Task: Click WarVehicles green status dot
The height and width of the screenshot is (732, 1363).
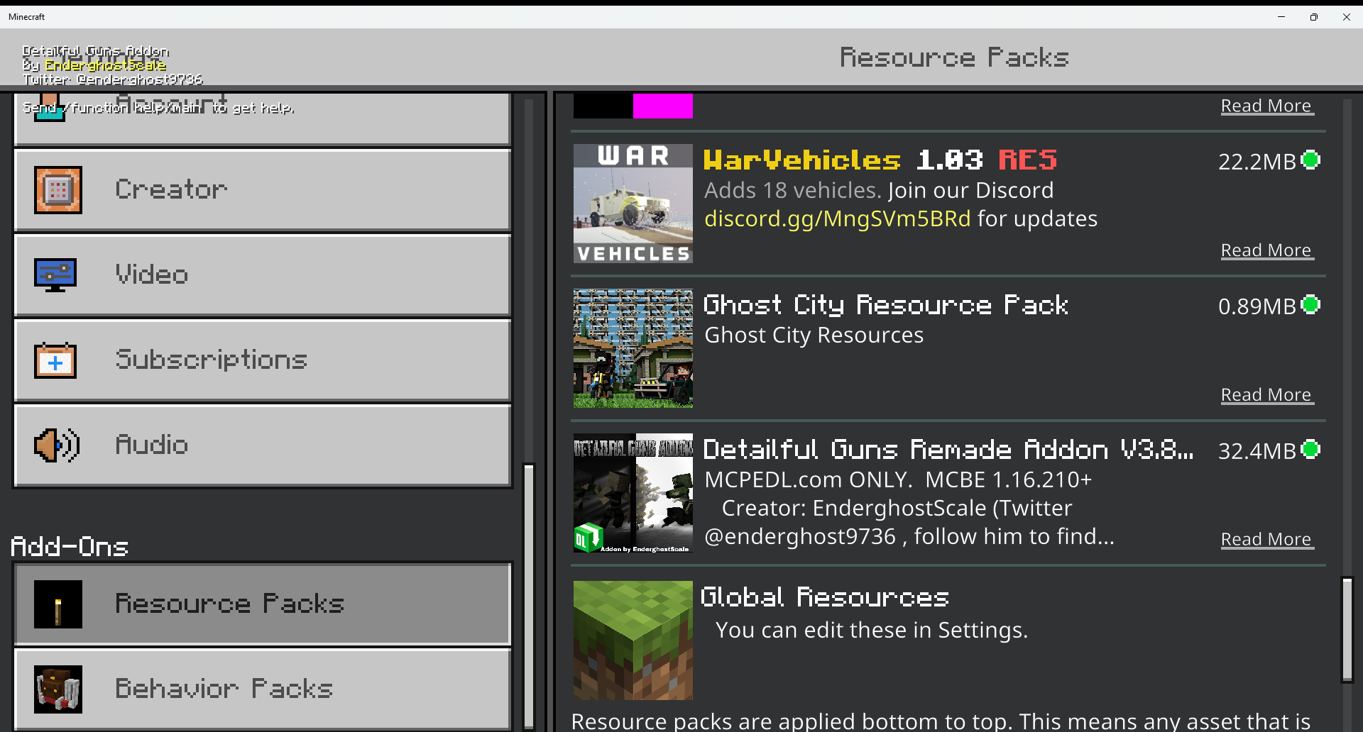Action: pyautogui.click(x=1310, y=160)
